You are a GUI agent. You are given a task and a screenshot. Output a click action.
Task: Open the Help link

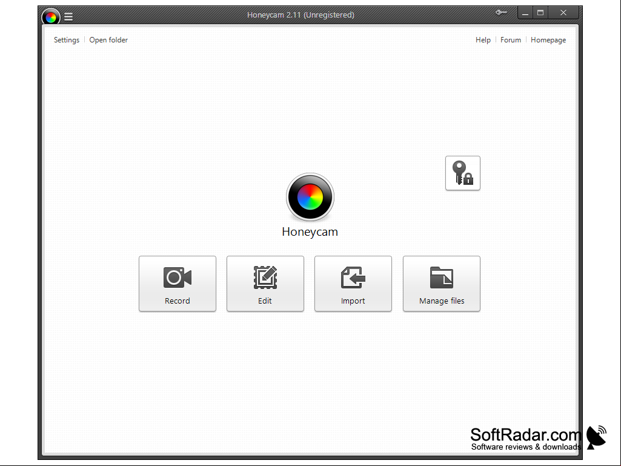click(x=483, y=40)
